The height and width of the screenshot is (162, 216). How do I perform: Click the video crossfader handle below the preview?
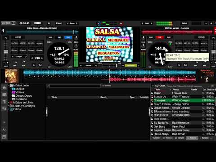click(117, 65)
